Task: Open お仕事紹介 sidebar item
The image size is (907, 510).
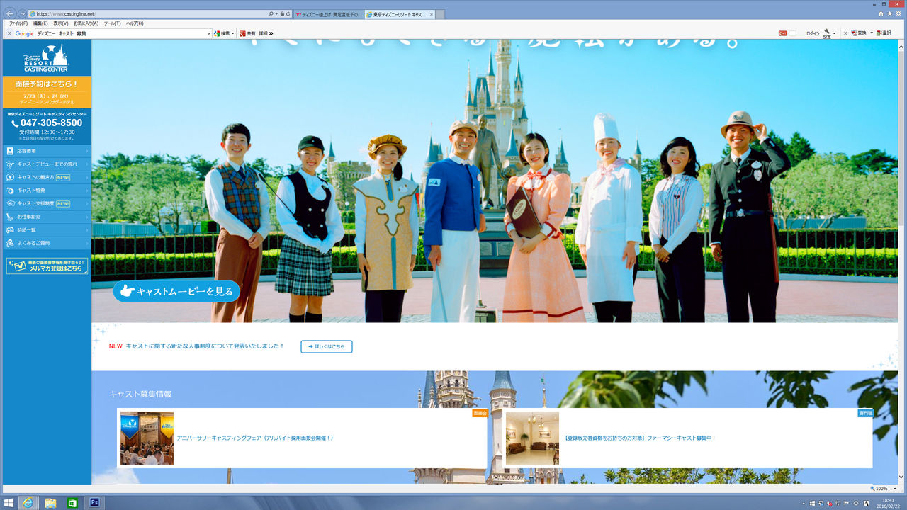Action: pyautogui.click(x=46, y=217)
